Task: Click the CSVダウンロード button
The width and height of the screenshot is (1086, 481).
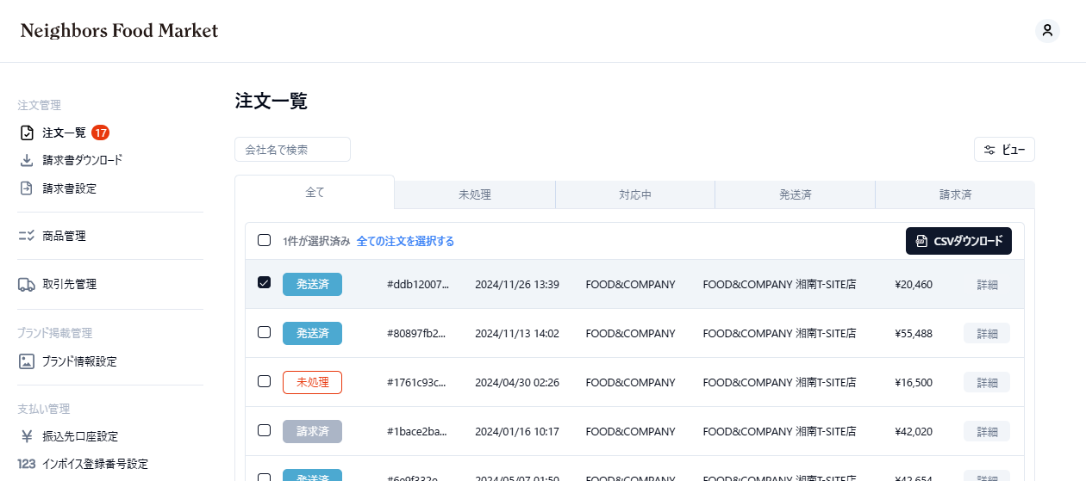Action: (958, 241)
